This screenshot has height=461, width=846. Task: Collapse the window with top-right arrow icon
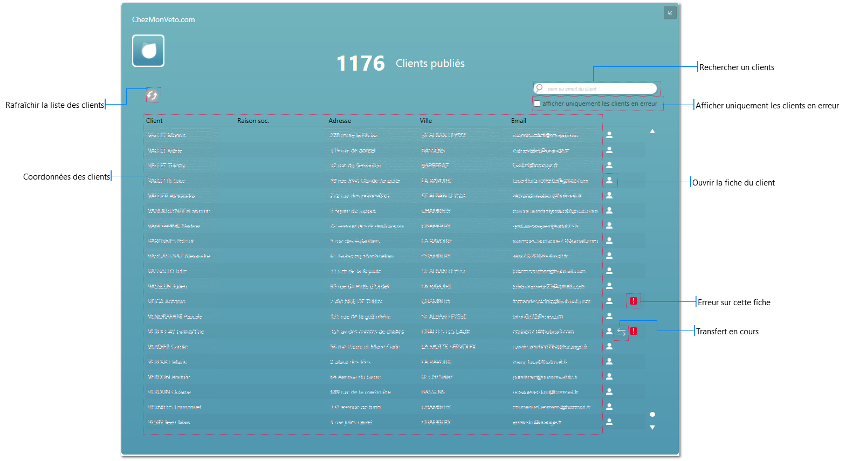(x=670, y=12)
